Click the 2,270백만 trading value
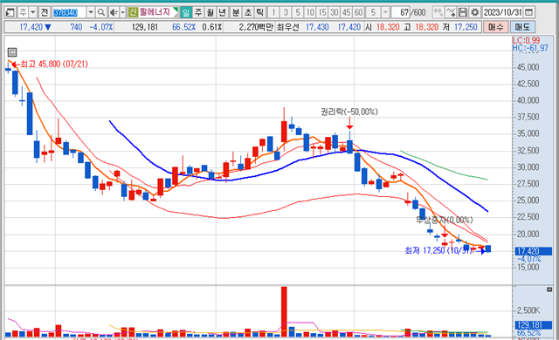Viewport: 559px width, 340px height. (256, 27)
